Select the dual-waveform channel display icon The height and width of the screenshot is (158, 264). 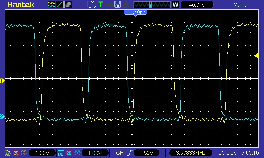coord(51,5)
